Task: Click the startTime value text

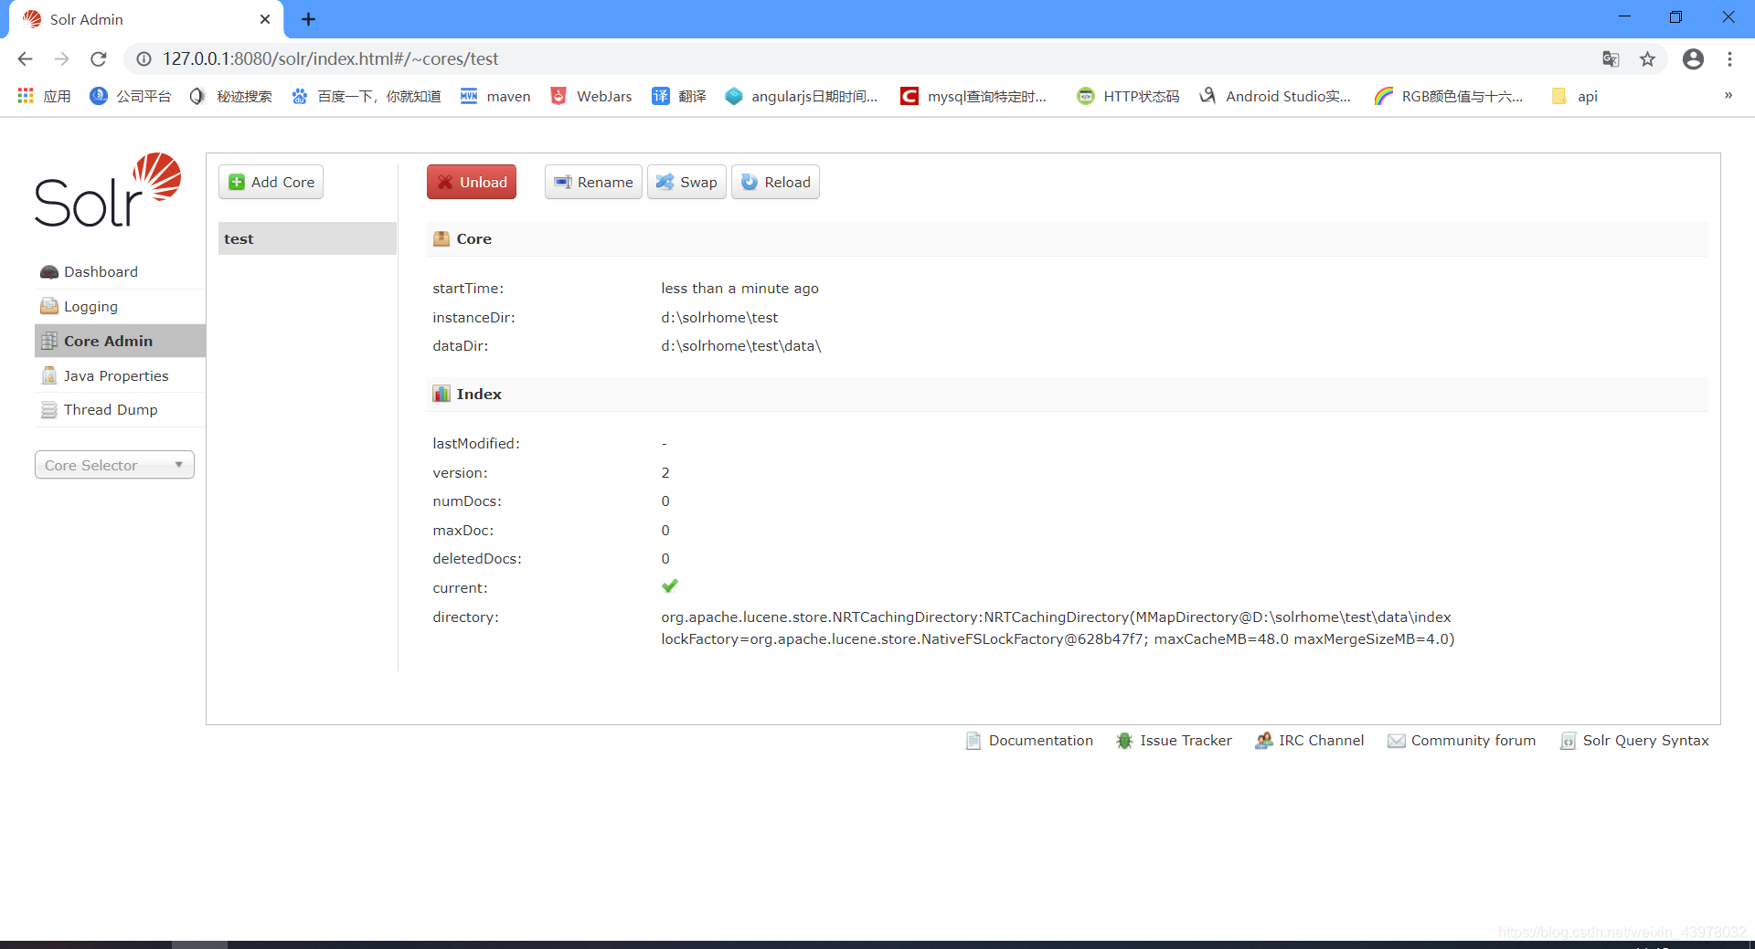Action: (739, 289)
